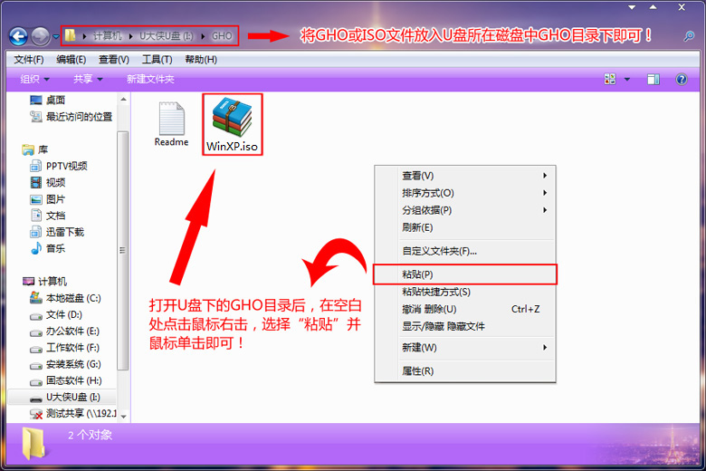Select the Readme file

click(x=172, y=124)
